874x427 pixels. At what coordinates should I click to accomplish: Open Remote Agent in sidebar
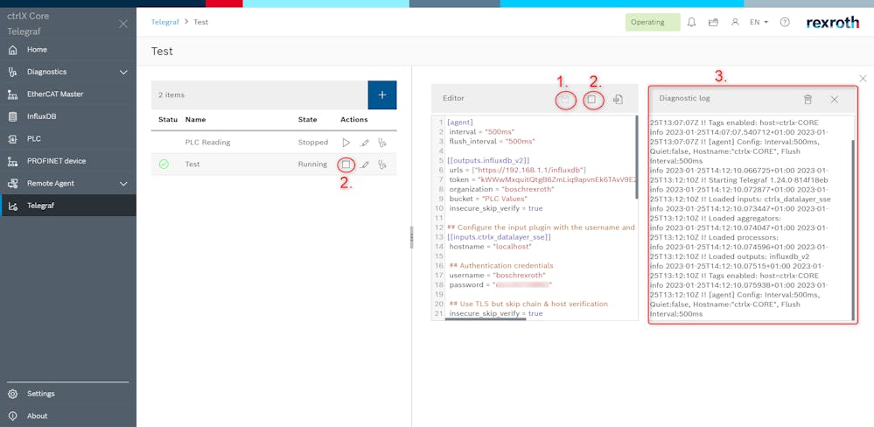(68, 184)
